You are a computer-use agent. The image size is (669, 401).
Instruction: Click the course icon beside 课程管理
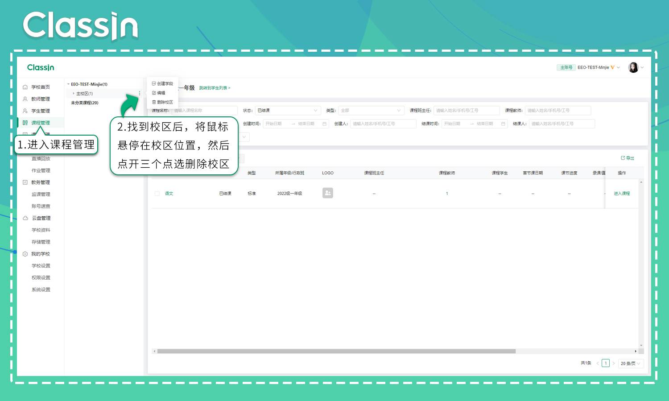(25, 123)
